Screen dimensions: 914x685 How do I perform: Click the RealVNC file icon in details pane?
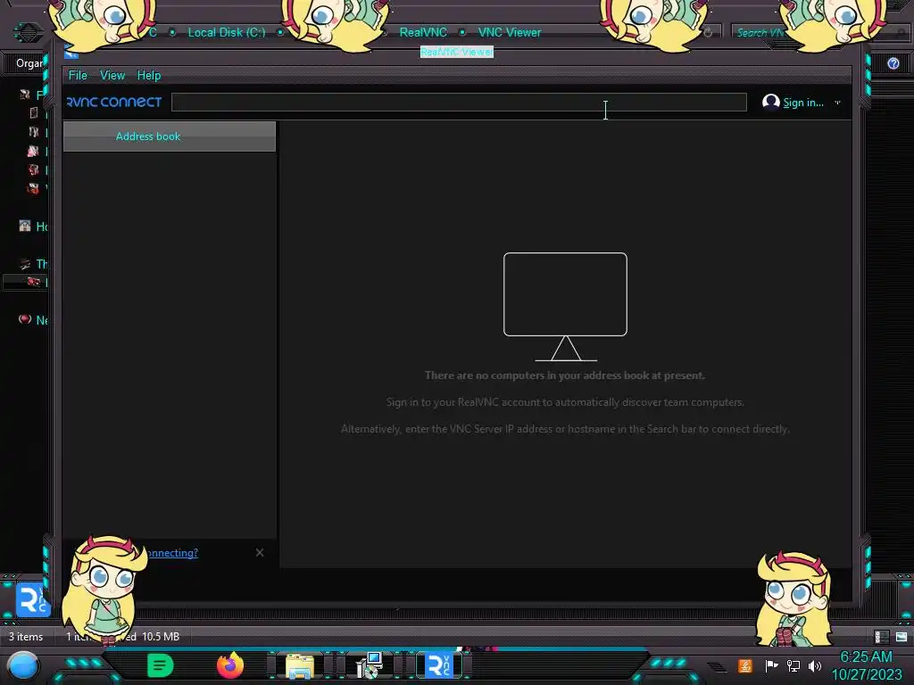(x=32, y=600)
